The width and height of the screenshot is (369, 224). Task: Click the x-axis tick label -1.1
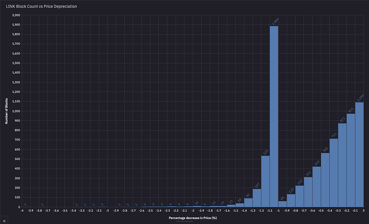coord(270,211)
